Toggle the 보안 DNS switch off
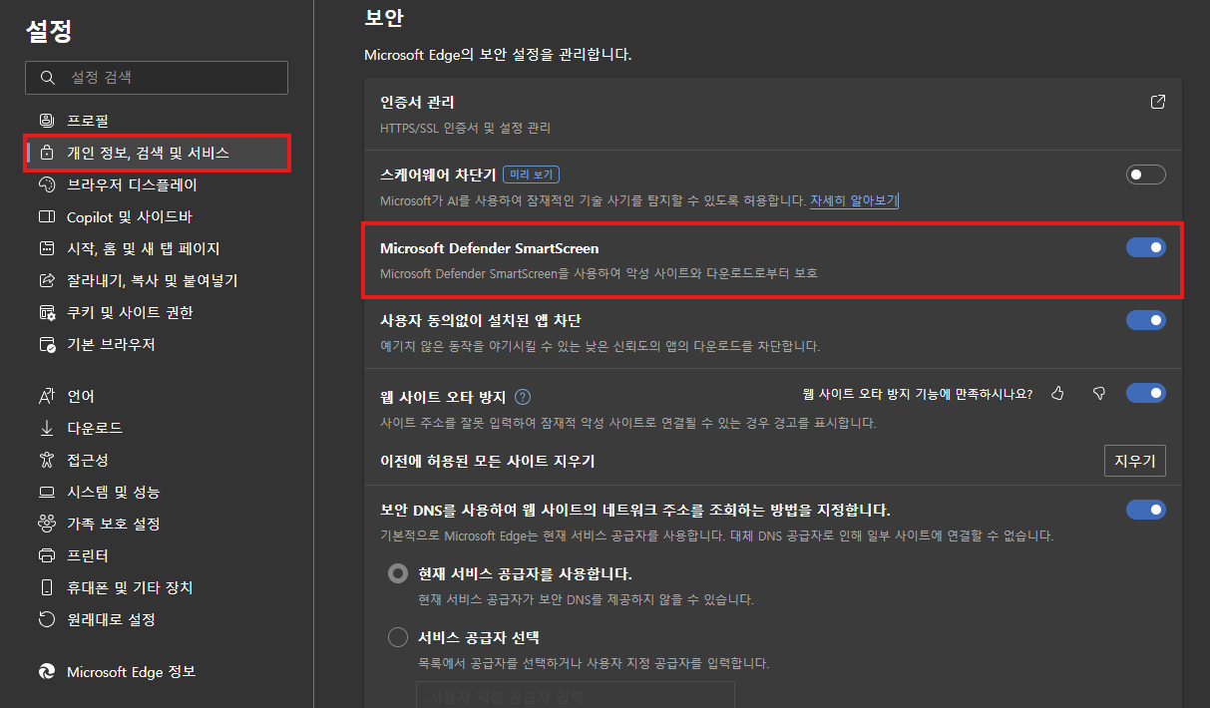 coord(1145,510)
